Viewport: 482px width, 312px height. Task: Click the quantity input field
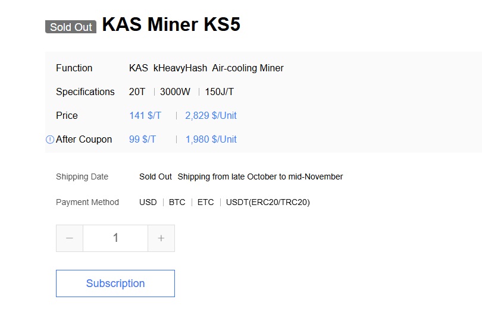pyautogui.click(x=115, y=238)
